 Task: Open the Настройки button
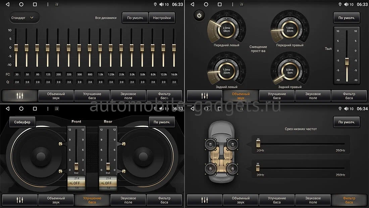[162, 18]
